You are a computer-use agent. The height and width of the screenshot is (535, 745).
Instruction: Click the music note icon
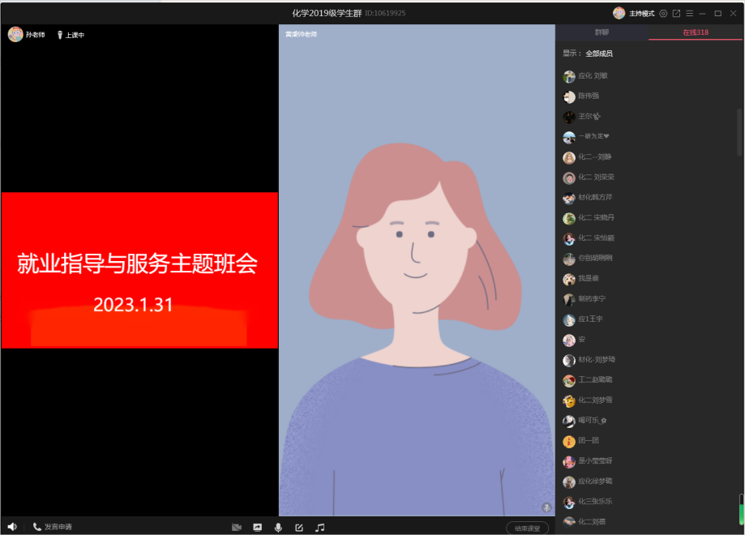click(319, 528)
